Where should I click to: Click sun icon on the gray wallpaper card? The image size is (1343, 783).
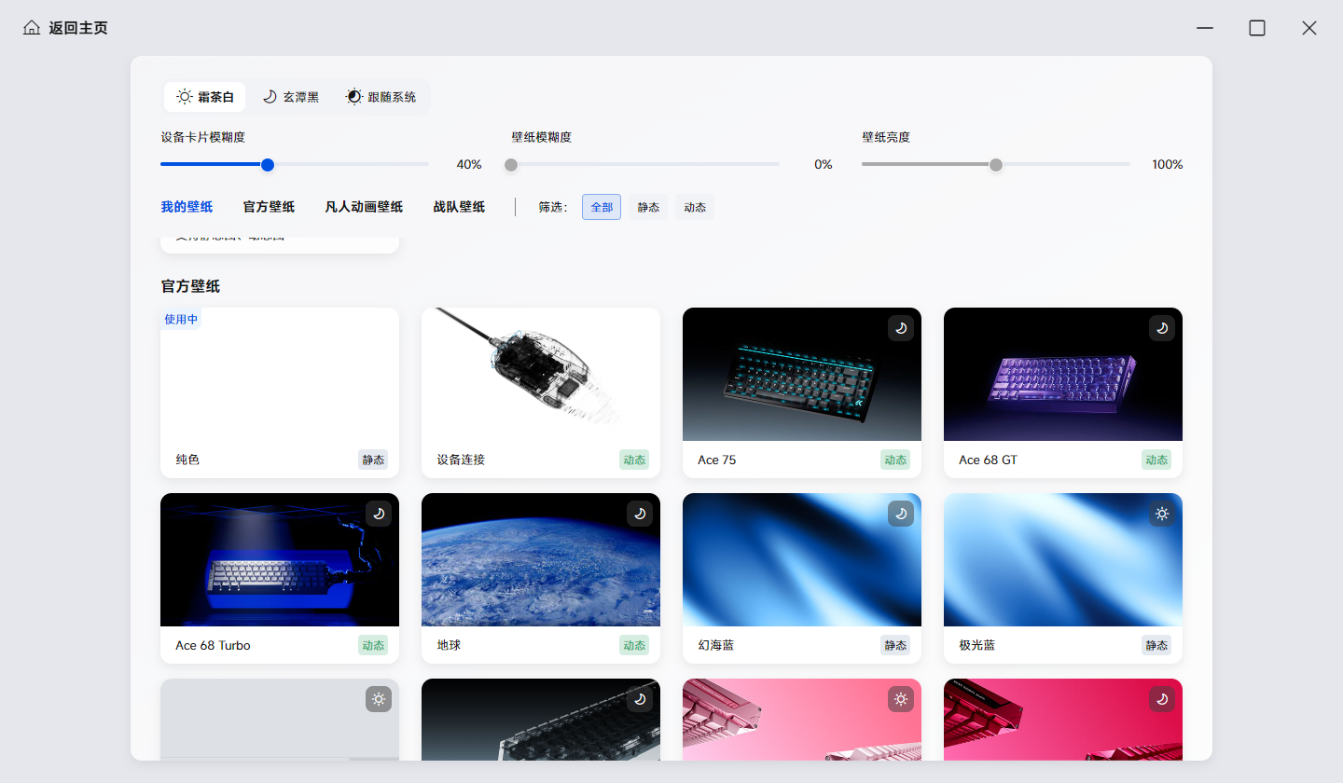[379, 699]
